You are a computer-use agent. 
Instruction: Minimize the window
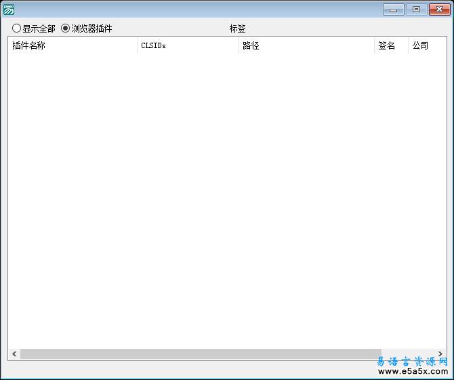point(394,9)
